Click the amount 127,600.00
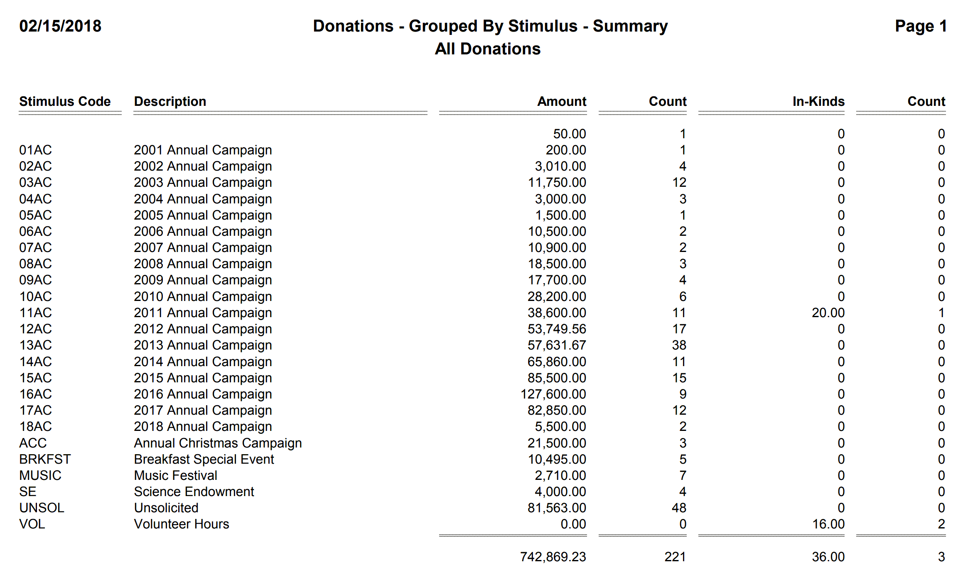 (553, 394)
